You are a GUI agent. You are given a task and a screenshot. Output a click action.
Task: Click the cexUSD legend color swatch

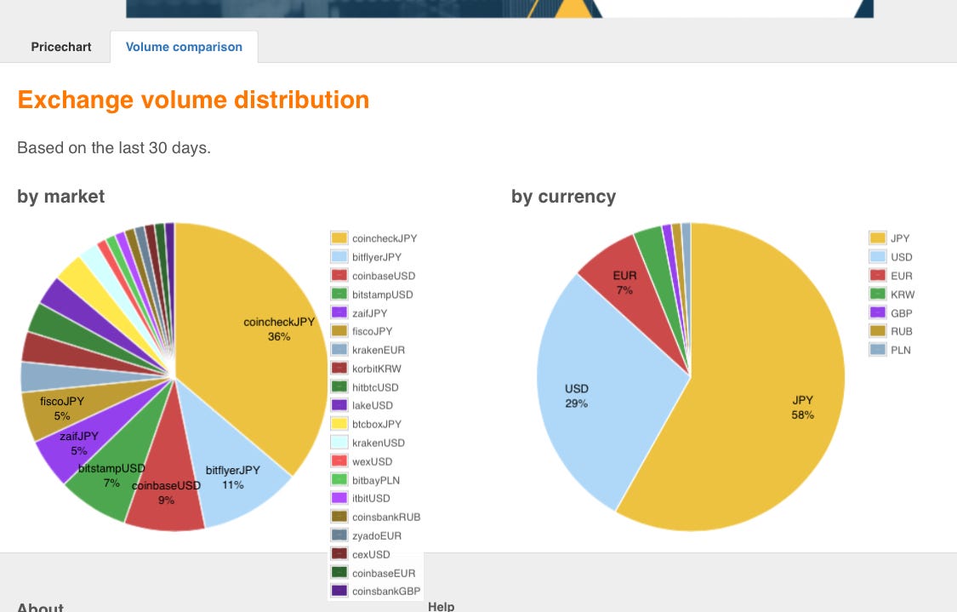[x=339, y=554]
